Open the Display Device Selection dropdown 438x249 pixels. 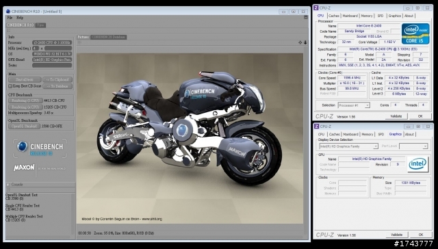[x=348, y=146]
